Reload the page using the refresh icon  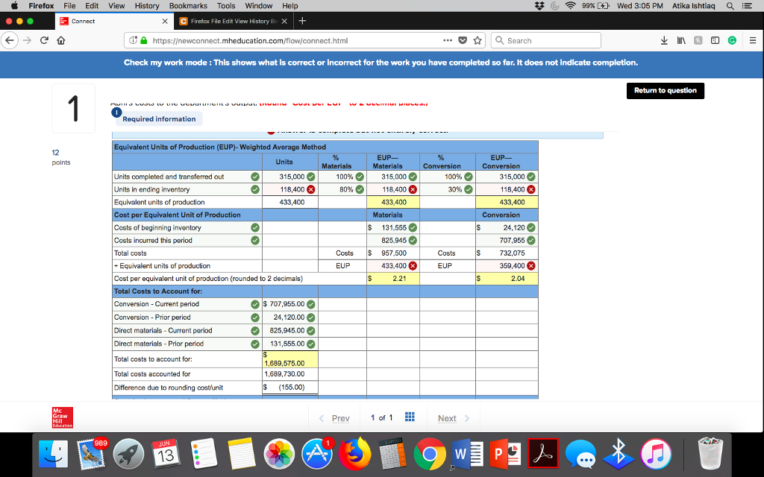[44, 40]
